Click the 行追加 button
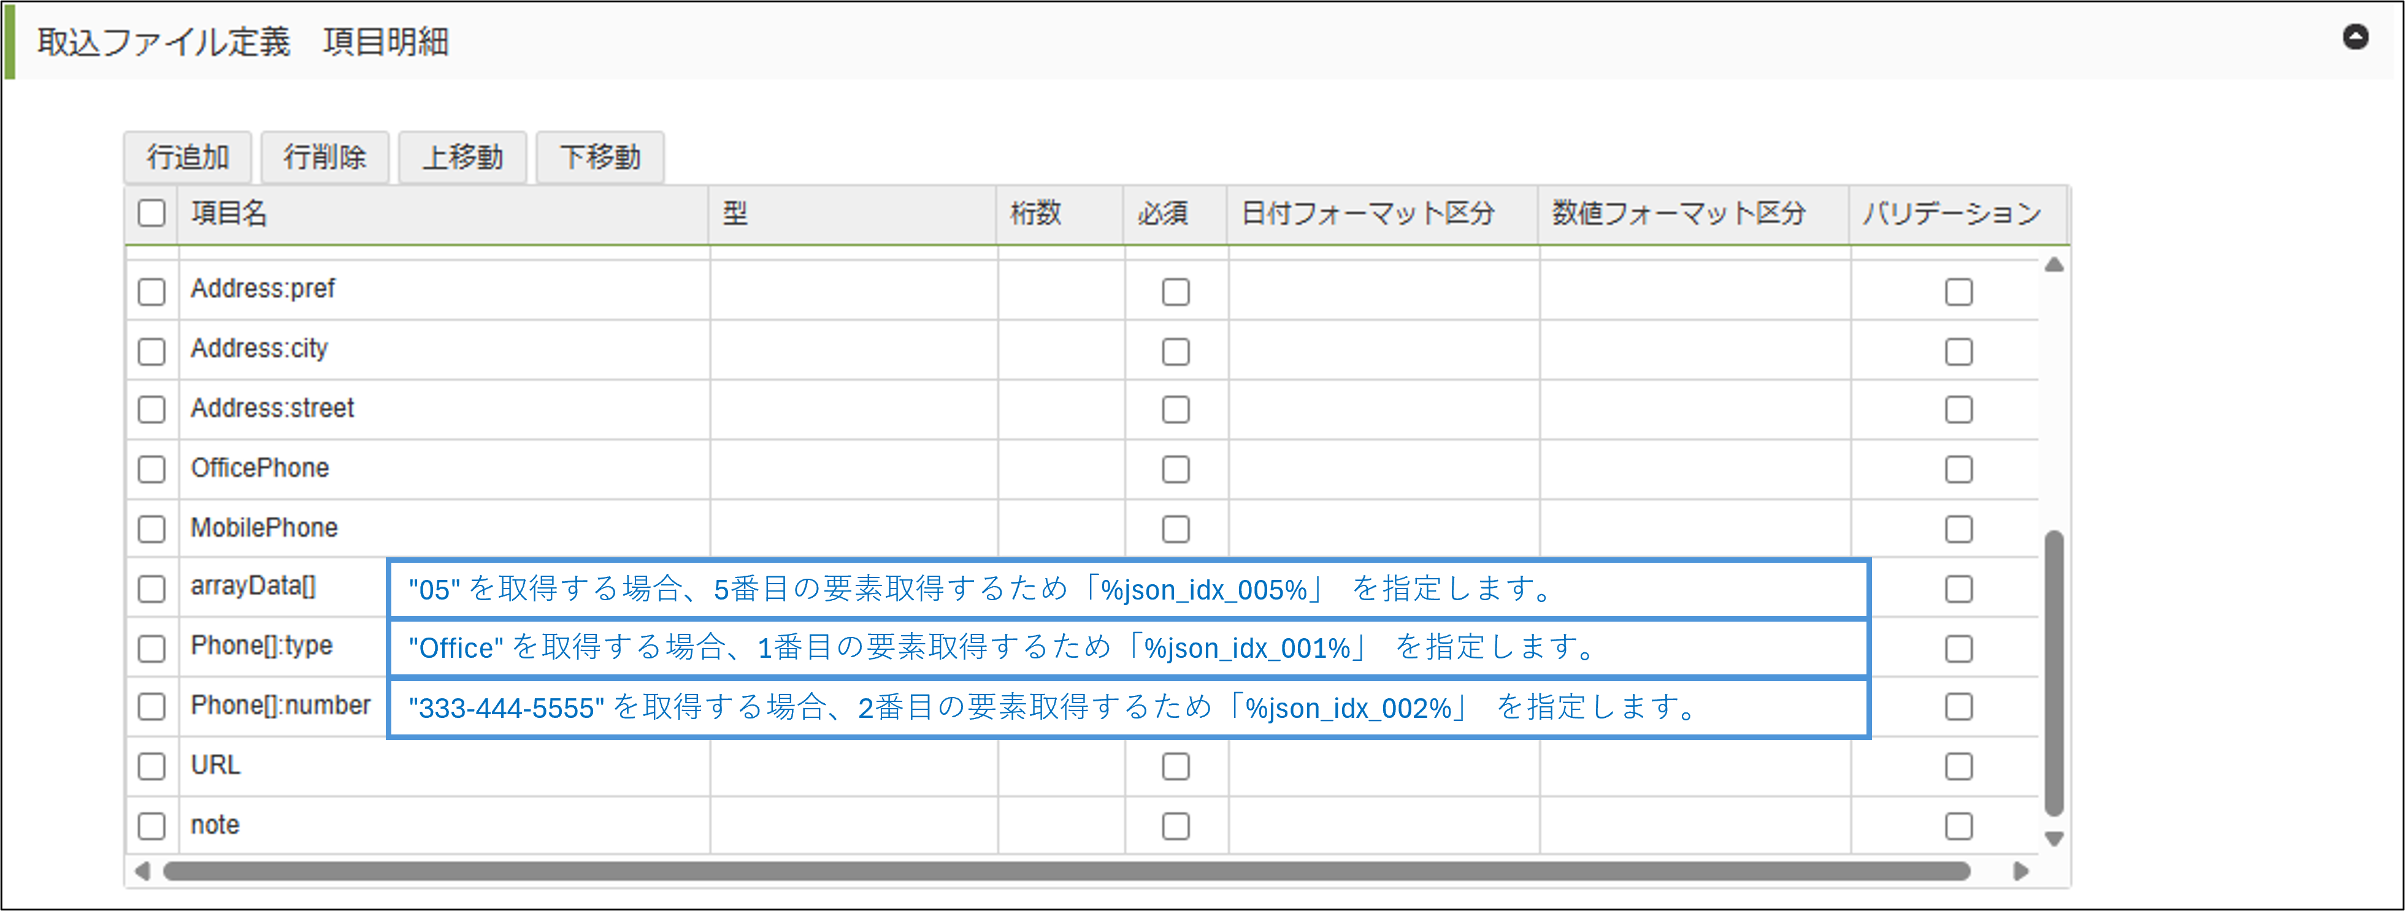2405x911 pixels. (x=188, y=157)
